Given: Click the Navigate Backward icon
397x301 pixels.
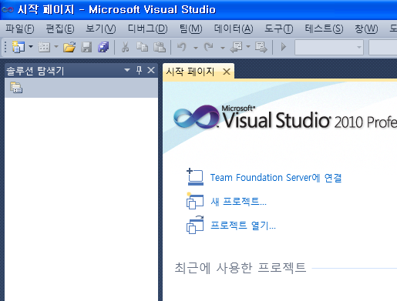Looking at the screenshot, I should 236,47.
